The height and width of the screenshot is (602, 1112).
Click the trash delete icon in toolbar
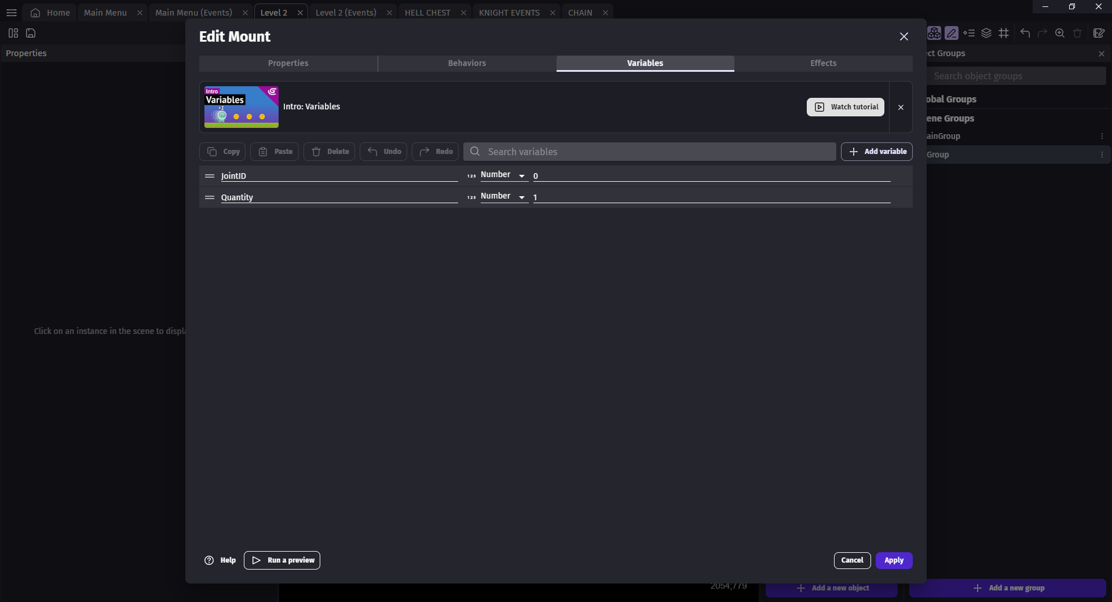tap(1077, 33)
